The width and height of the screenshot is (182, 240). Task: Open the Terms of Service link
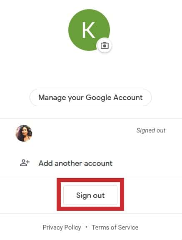(x=115, y=227)
